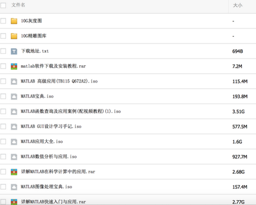This screenshot has height=205, width=256.
Task: Click the 2.68G size value
Action: (238, 172)
